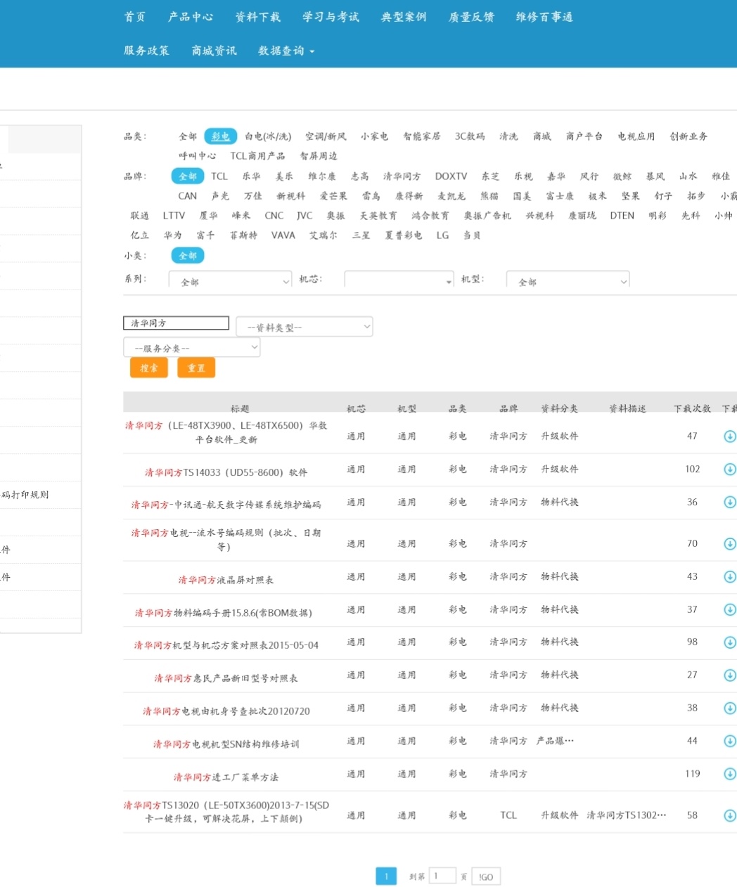Filter by 小家电 category
737x887 pixels.
(x=374, y=136)
